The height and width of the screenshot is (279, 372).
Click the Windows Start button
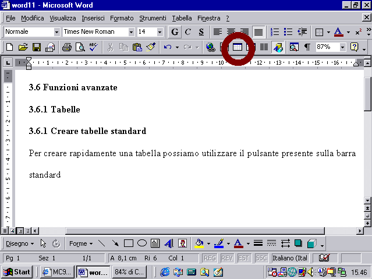[x=17, y=272]
